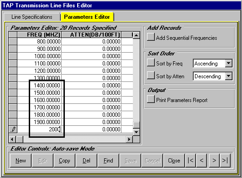Click grid horizontal scrollbar left arrow
This screenshot has width=242, height=178.
pos(12,140)
